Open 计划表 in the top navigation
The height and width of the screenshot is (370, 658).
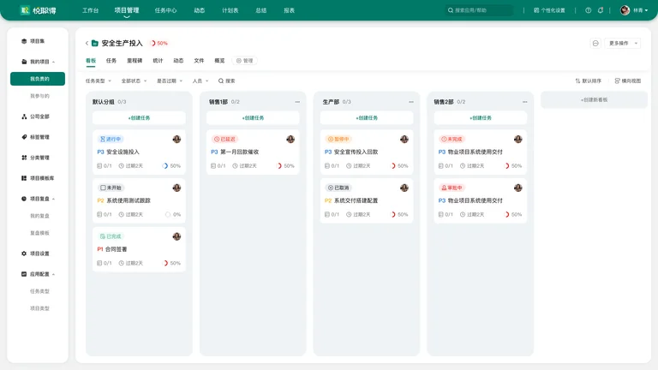click(230, 10)
